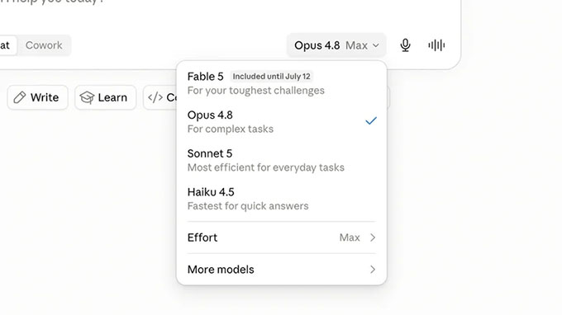Click the Max effort value label

(350, 237)
